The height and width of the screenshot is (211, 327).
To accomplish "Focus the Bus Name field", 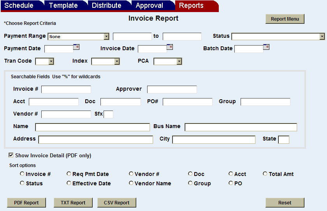I will [241, 127].
